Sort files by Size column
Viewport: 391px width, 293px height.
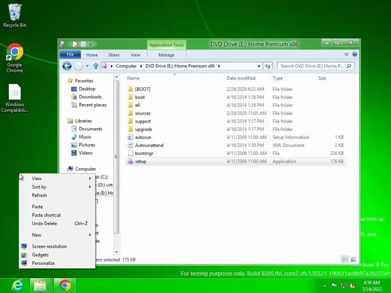pyautogui.click(x=322, y=78)
